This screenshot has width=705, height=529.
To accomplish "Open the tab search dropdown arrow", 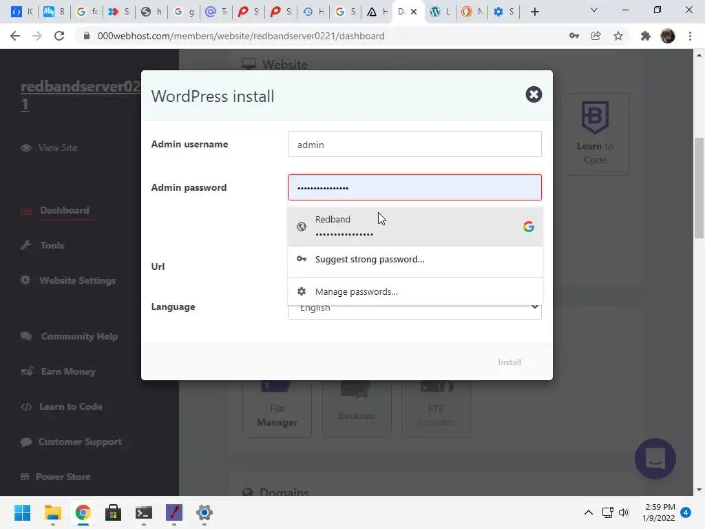I will click(594, 10).
